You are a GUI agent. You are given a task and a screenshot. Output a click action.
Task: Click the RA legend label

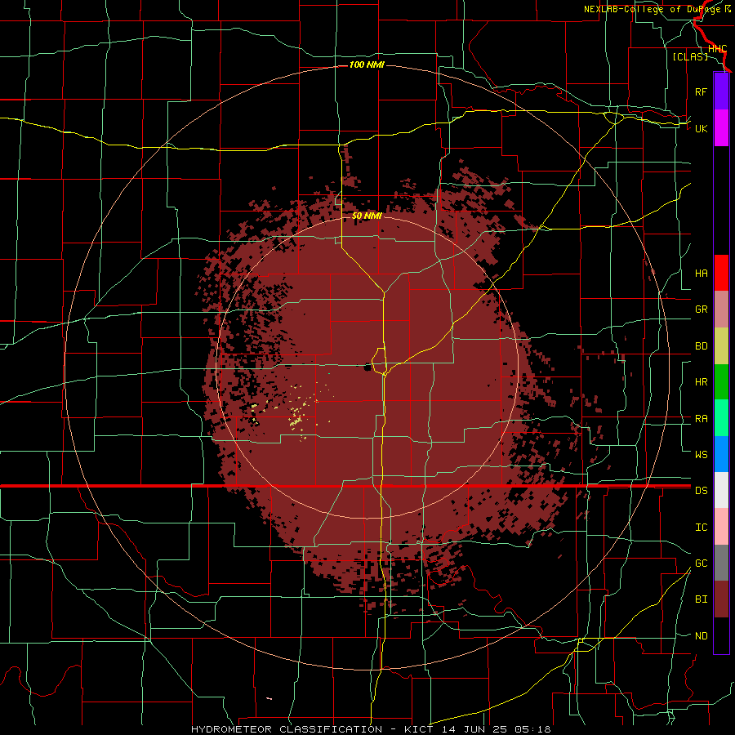pyautogui.click(x=701, y=419)
